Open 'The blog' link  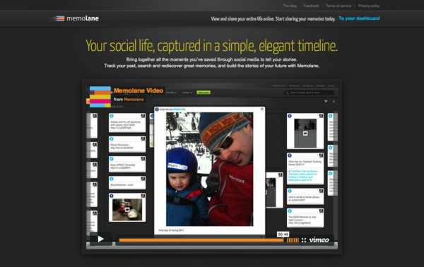[x=290, y=6]
